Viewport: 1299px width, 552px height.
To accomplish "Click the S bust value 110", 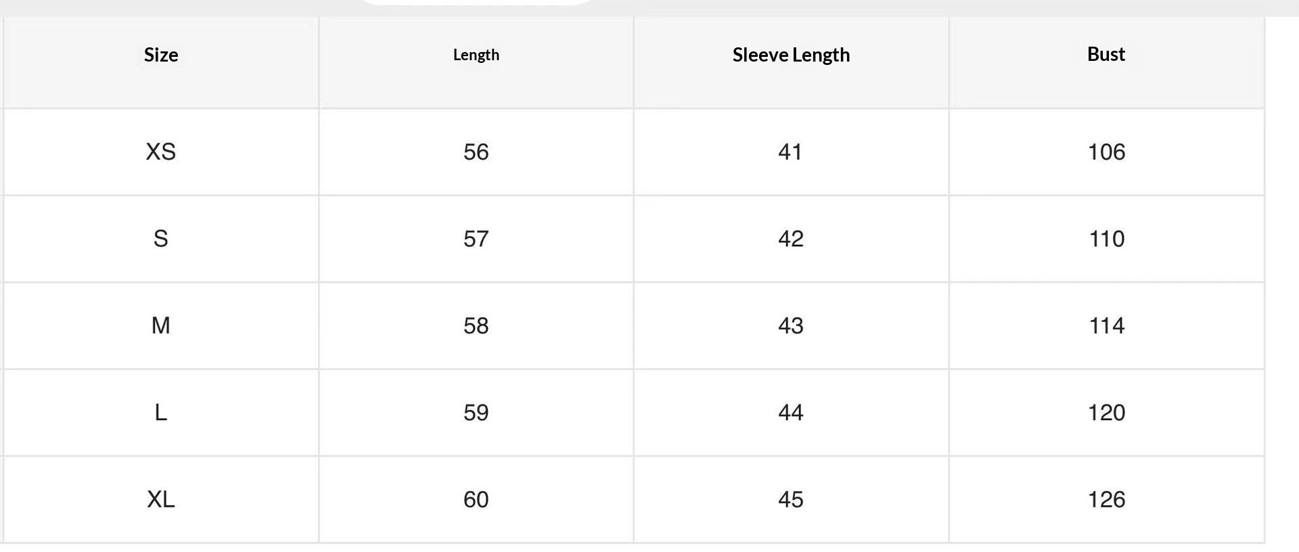I will coord(1106,239).
